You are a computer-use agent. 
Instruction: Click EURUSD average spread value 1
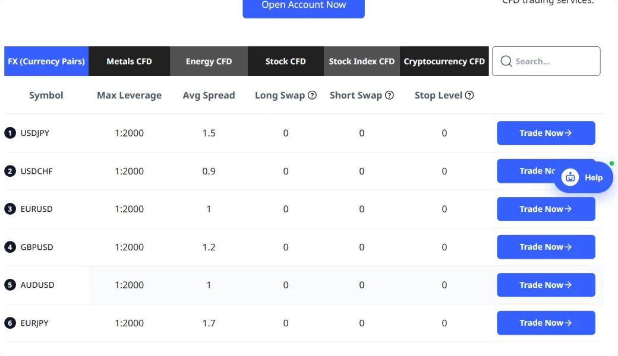pyautogui.click(x=209, y=209)
